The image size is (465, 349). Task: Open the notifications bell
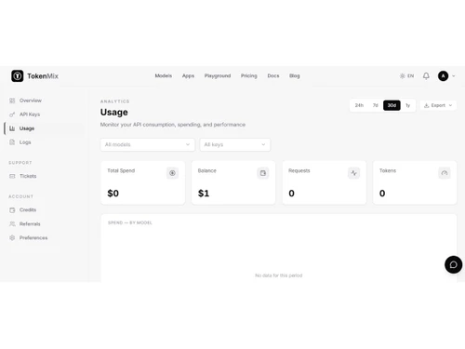[426, 76]
